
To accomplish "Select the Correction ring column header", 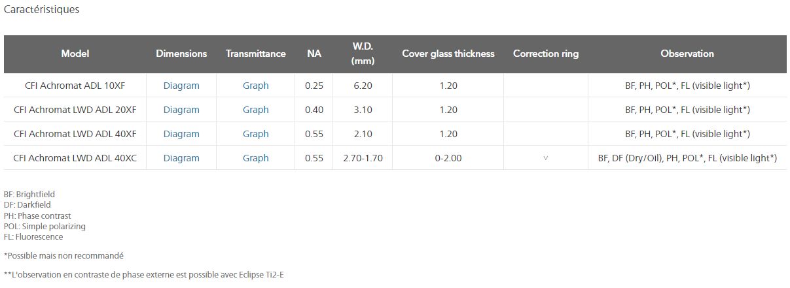I will (546, 54).
